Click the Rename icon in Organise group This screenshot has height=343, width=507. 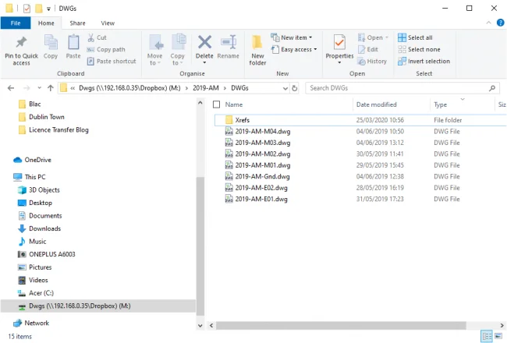coord(229,44)
